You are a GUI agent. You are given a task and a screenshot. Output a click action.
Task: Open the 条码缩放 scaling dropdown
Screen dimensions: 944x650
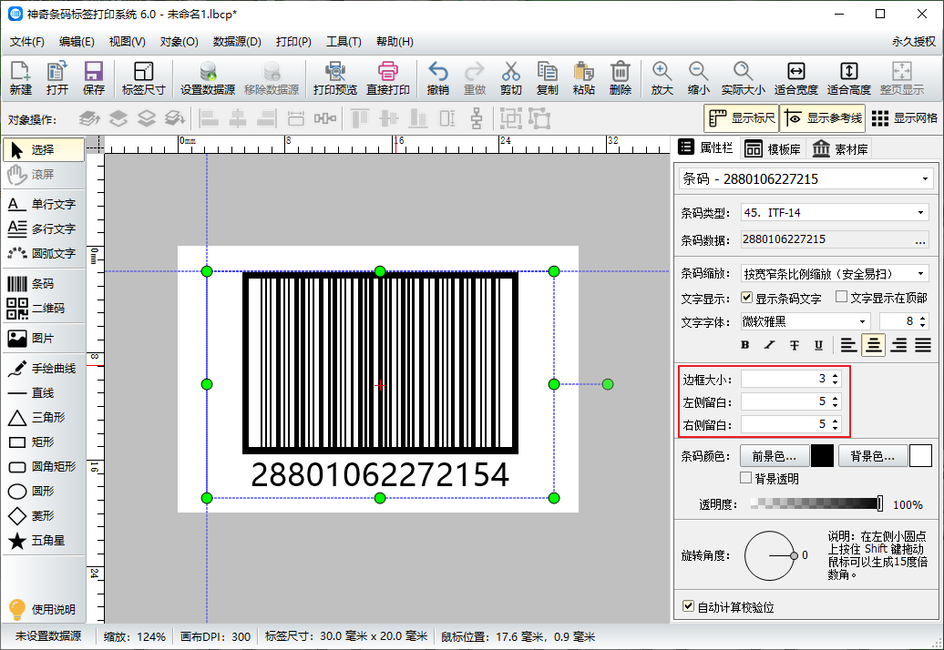tap(835, 274)
